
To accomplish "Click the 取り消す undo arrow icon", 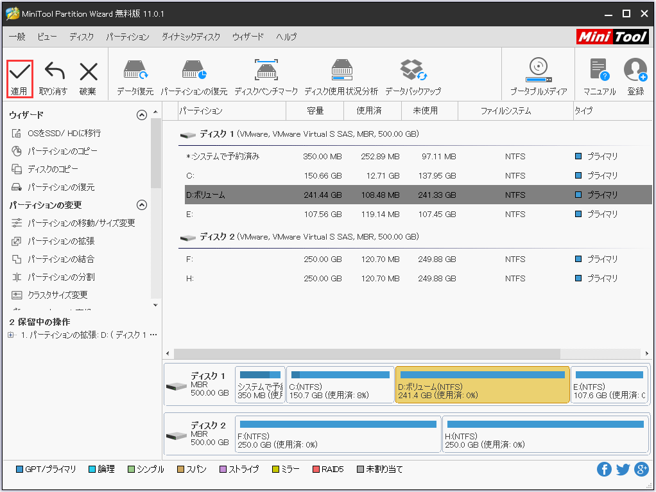I will click(x=53, y=72).
